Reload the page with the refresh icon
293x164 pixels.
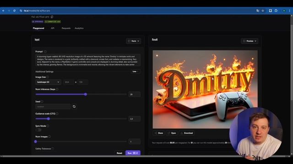[14, 11]
